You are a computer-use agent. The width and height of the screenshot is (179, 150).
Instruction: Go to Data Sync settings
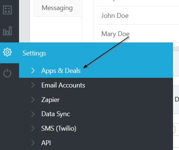pos(56,114)
